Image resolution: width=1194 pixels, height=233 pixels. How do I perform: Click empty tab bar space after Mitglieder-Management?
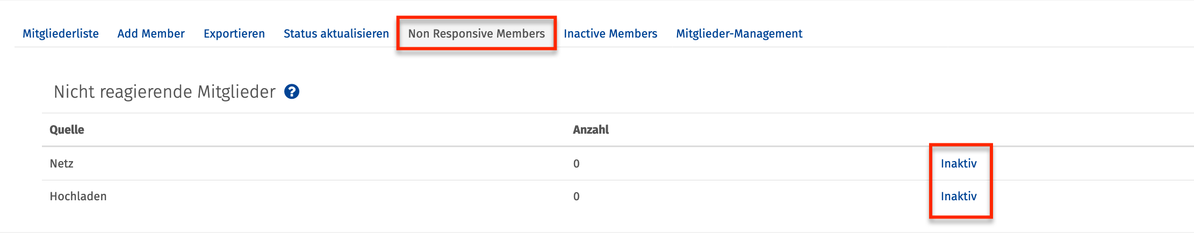pyautogui.click(x=994, y=34)
